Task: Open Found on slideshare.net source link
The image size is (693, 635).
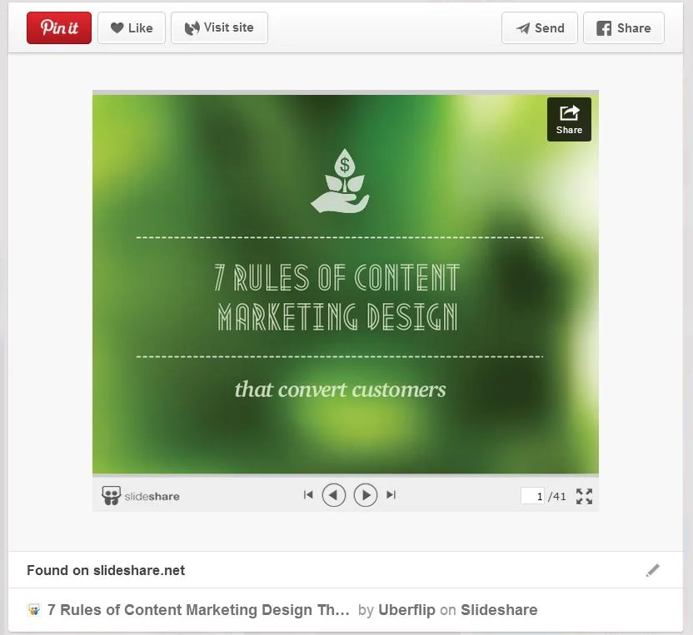Action: pos(106,570)
